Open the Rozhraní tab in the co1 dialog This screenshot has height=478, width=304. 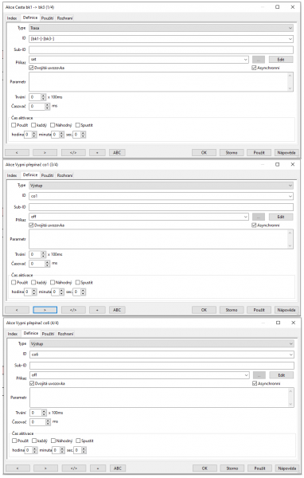click(65, 175)
